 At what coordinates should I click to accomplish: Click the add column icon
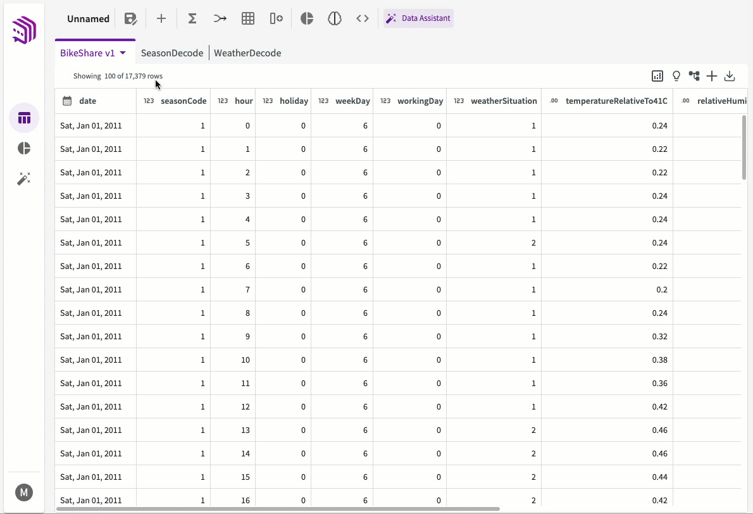click(276, 19)
